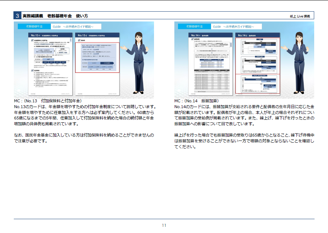Click the page number 11 at the bottom
Screen dimensions: 328x233
(x=164, y=225)
